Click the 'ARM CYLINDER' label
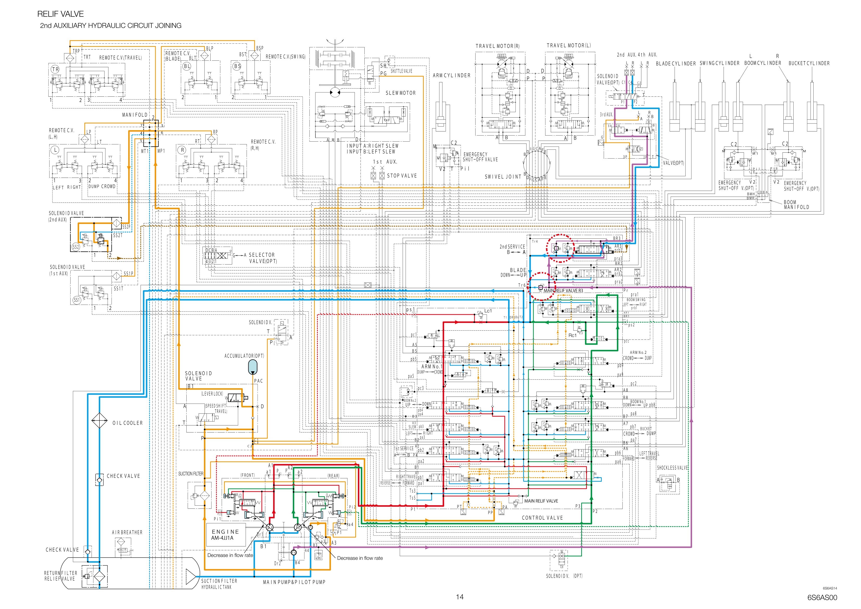The height and width of the screenshot is (609, 861). [452, 76]
